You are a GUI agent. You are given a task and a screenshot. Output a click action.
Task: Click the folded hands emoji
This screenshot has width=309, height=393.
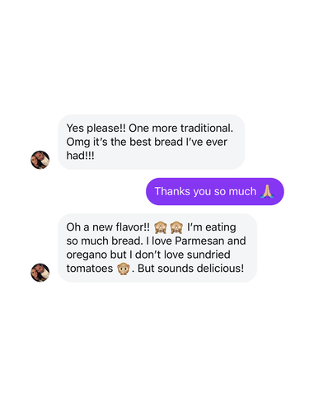pos(267,191)
